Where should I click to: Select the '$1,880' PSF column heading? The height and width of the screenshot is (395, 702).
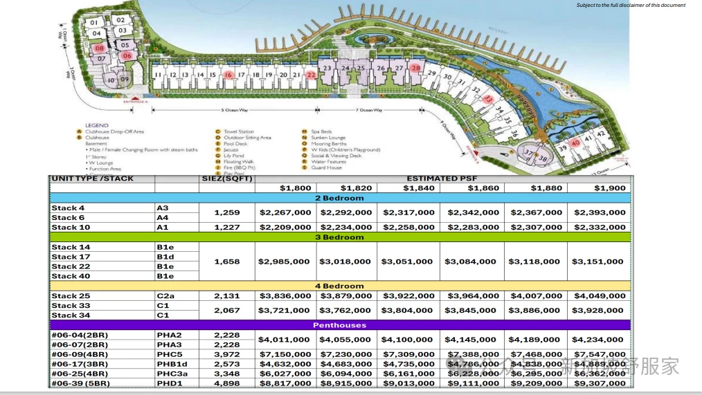[x=546, y=188]
